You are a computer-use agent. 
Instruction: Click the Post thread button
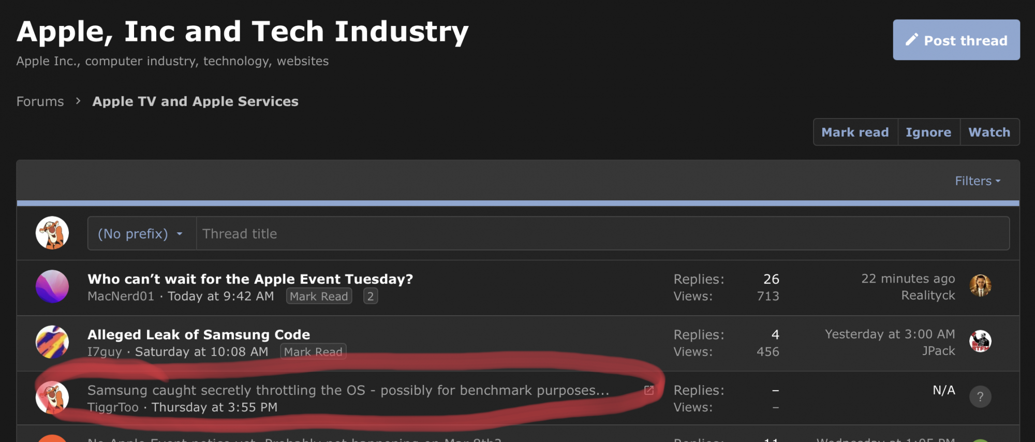(x=956, y=40)
